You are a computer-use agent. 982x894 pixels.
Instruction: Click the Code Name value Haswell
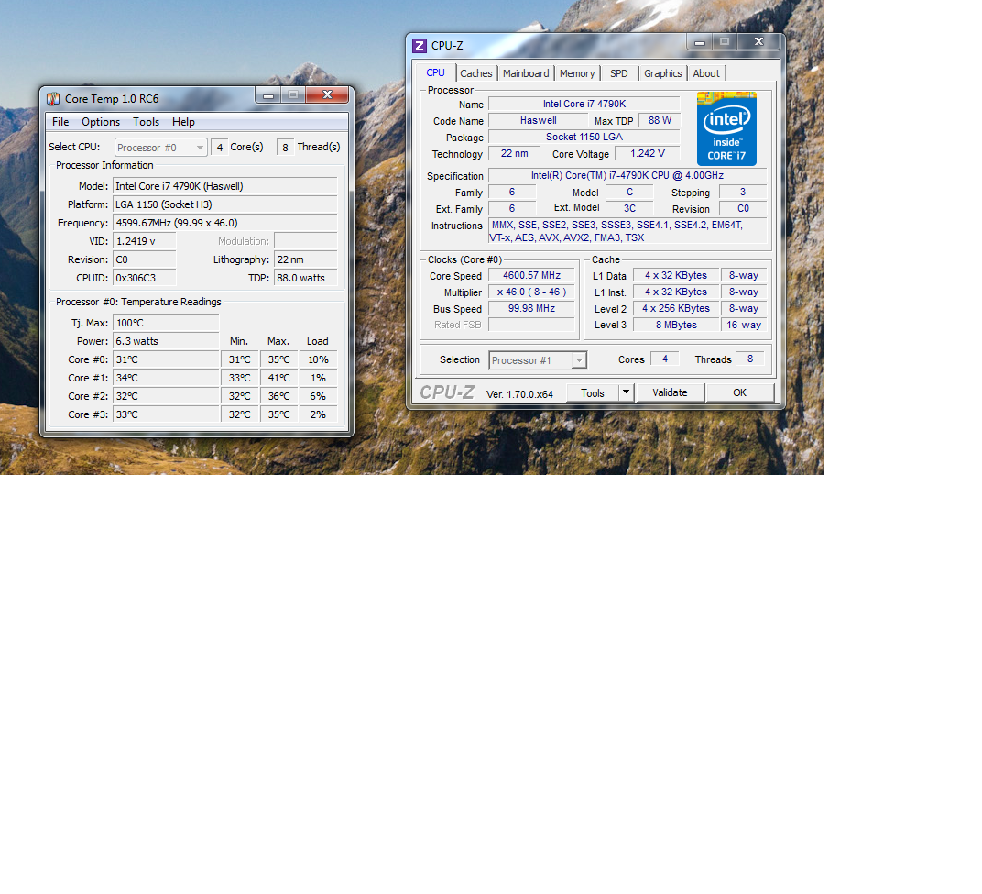click(539, 120)
